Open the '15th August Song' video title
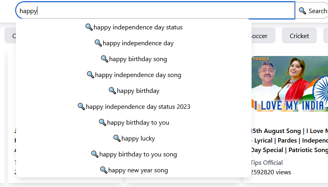 click(290, 140)
